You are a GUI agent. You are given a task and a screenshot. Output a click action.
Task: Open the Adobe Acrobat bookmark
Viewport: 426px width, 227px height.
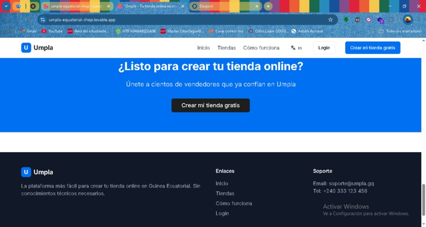coord(307,31)
